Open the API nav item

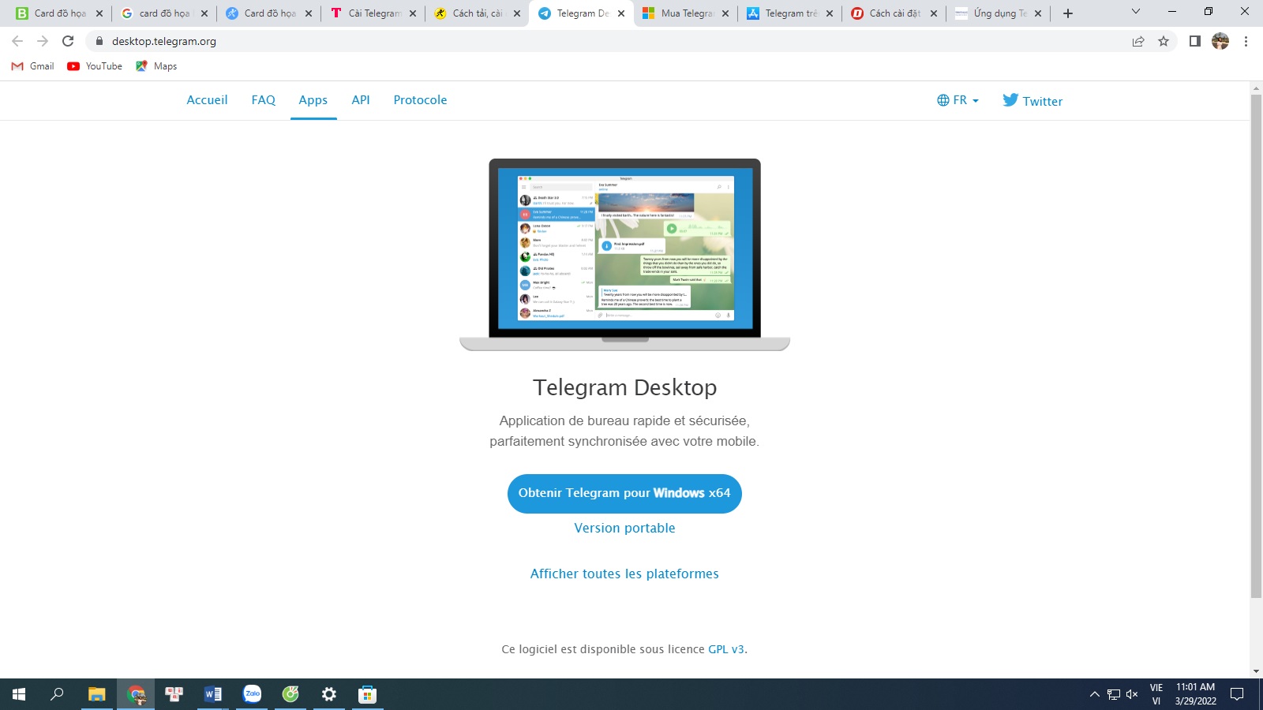tap(361, 100)
